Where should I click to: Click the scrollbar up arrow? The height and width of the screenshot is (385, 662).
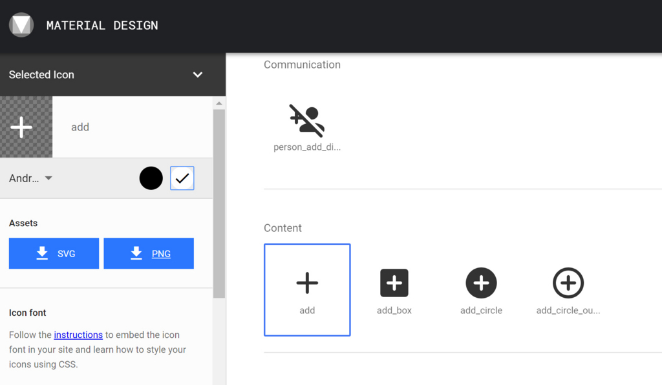[x=219, y=103]
